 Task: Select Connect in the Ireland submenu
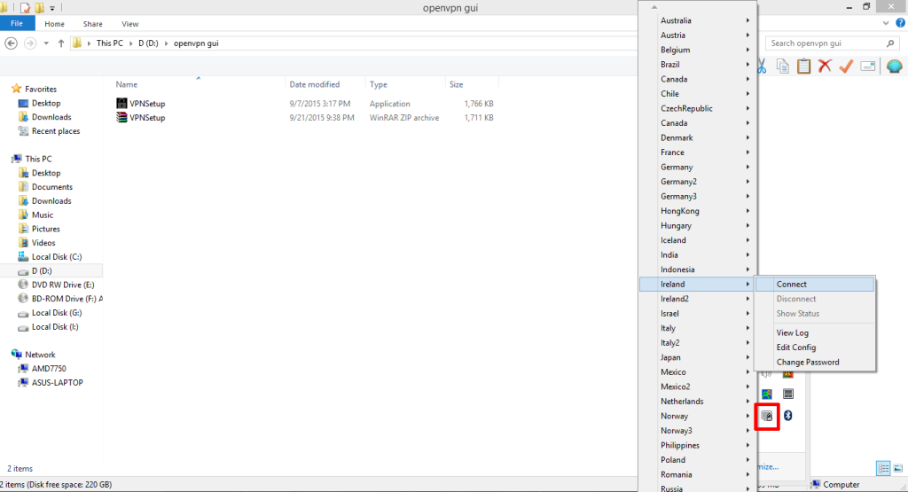tap(815, 285)
